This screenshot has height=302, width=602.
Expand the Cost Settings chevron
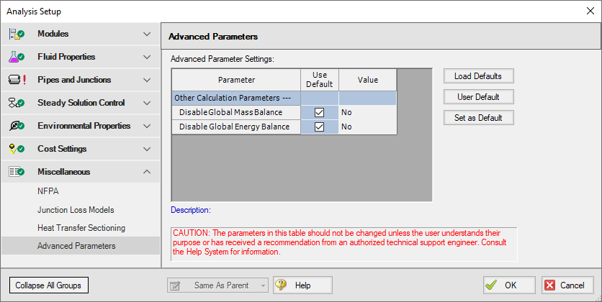[147, 149]
